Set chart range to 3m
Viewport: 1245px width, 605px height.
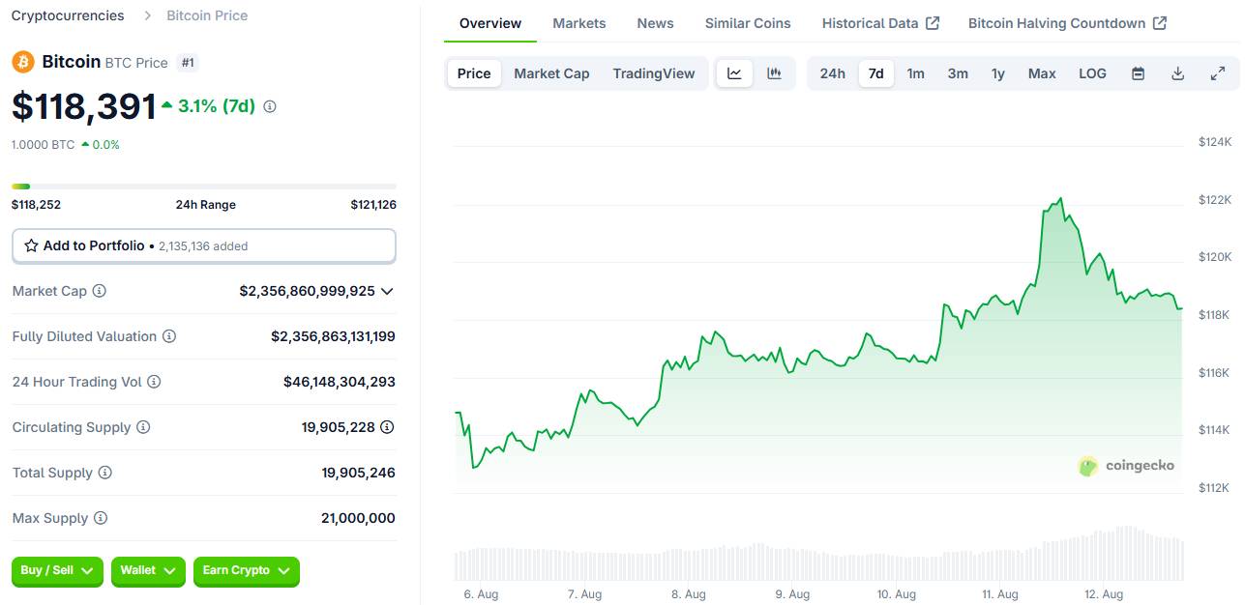coord(958,73)
